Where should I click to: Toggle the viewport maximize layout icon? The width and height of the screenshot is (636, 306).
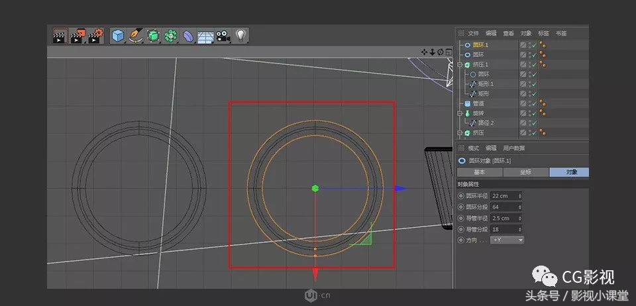tap(449, 52)
